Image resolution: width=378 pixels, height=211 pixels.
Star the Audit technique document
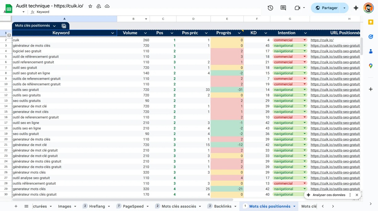(90, 6)
